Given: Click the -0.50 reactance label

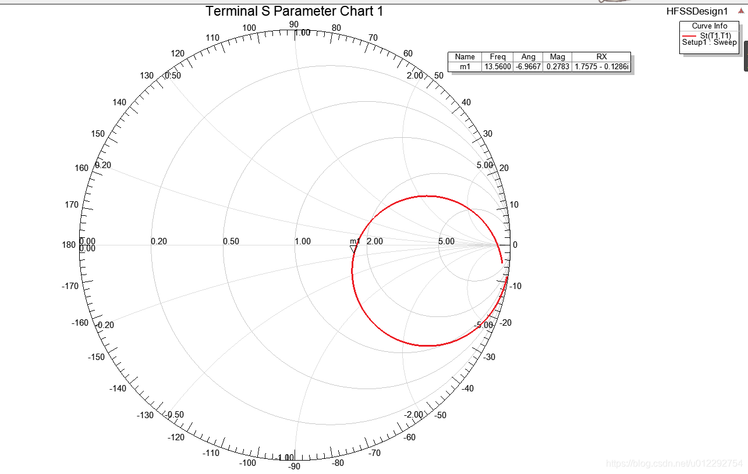Looking at the screenshot, I should click(174, 415).
